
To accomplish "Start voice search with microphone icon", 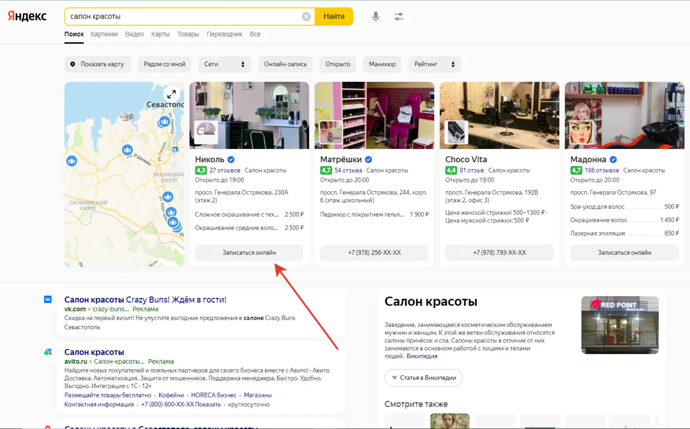I will point(376,17).
